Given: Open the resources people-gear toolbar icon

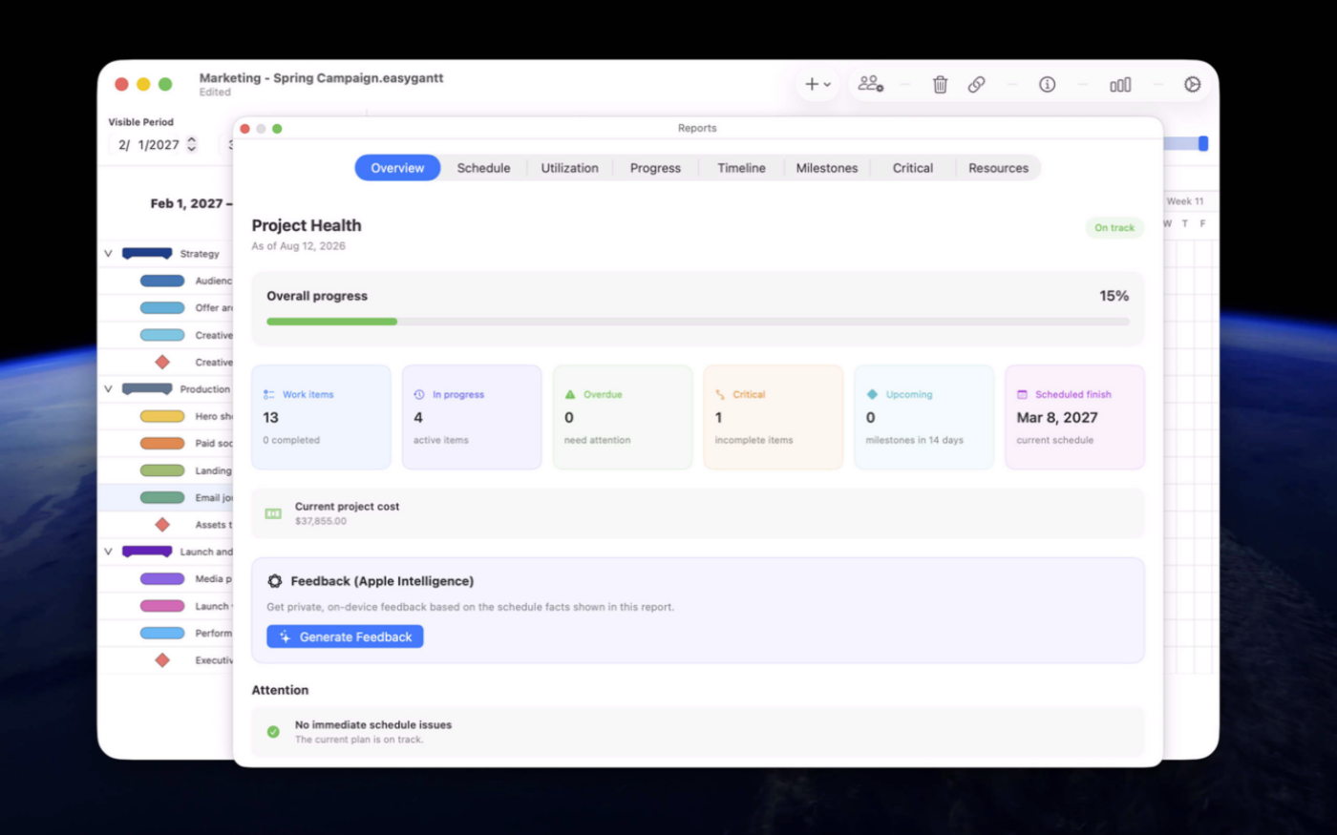Looking at the screenshot, I should point(870,85).
